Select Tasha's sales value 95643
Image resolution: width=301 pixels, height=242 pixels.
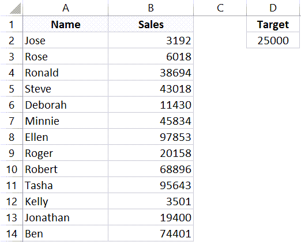click(x=151, y=185)
